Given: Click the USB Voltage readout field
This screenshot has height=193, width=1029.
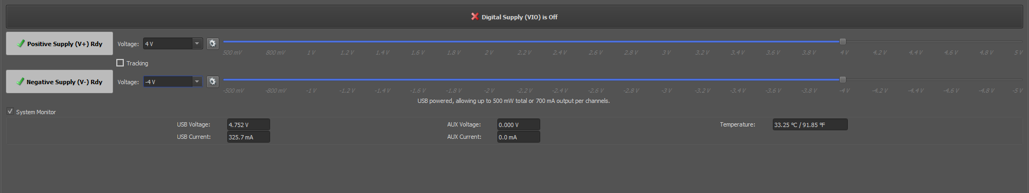Looking at the screenshot, I should (248, 124).
